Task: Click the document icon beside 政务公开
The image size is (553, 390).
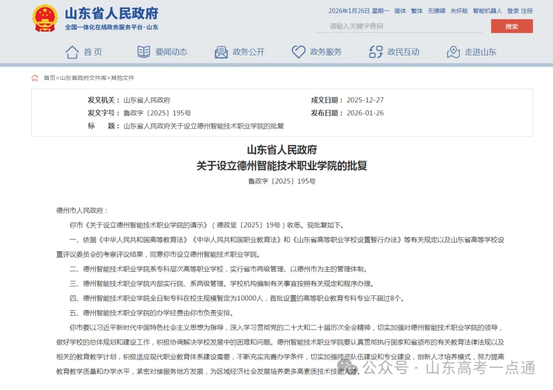Action: (221, 52)
